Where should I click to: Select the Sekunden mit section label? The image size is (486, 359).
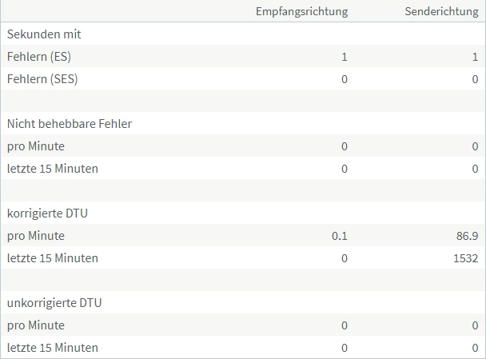pyautogui.click(x=44, y=34)
